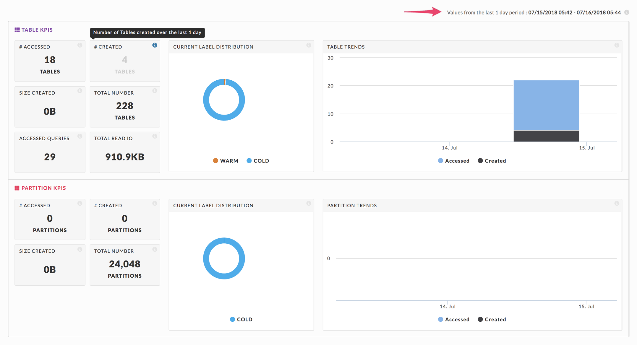637x345 pixels.
Task: Click the Partition Trends panel title
Action: (352, 206)
